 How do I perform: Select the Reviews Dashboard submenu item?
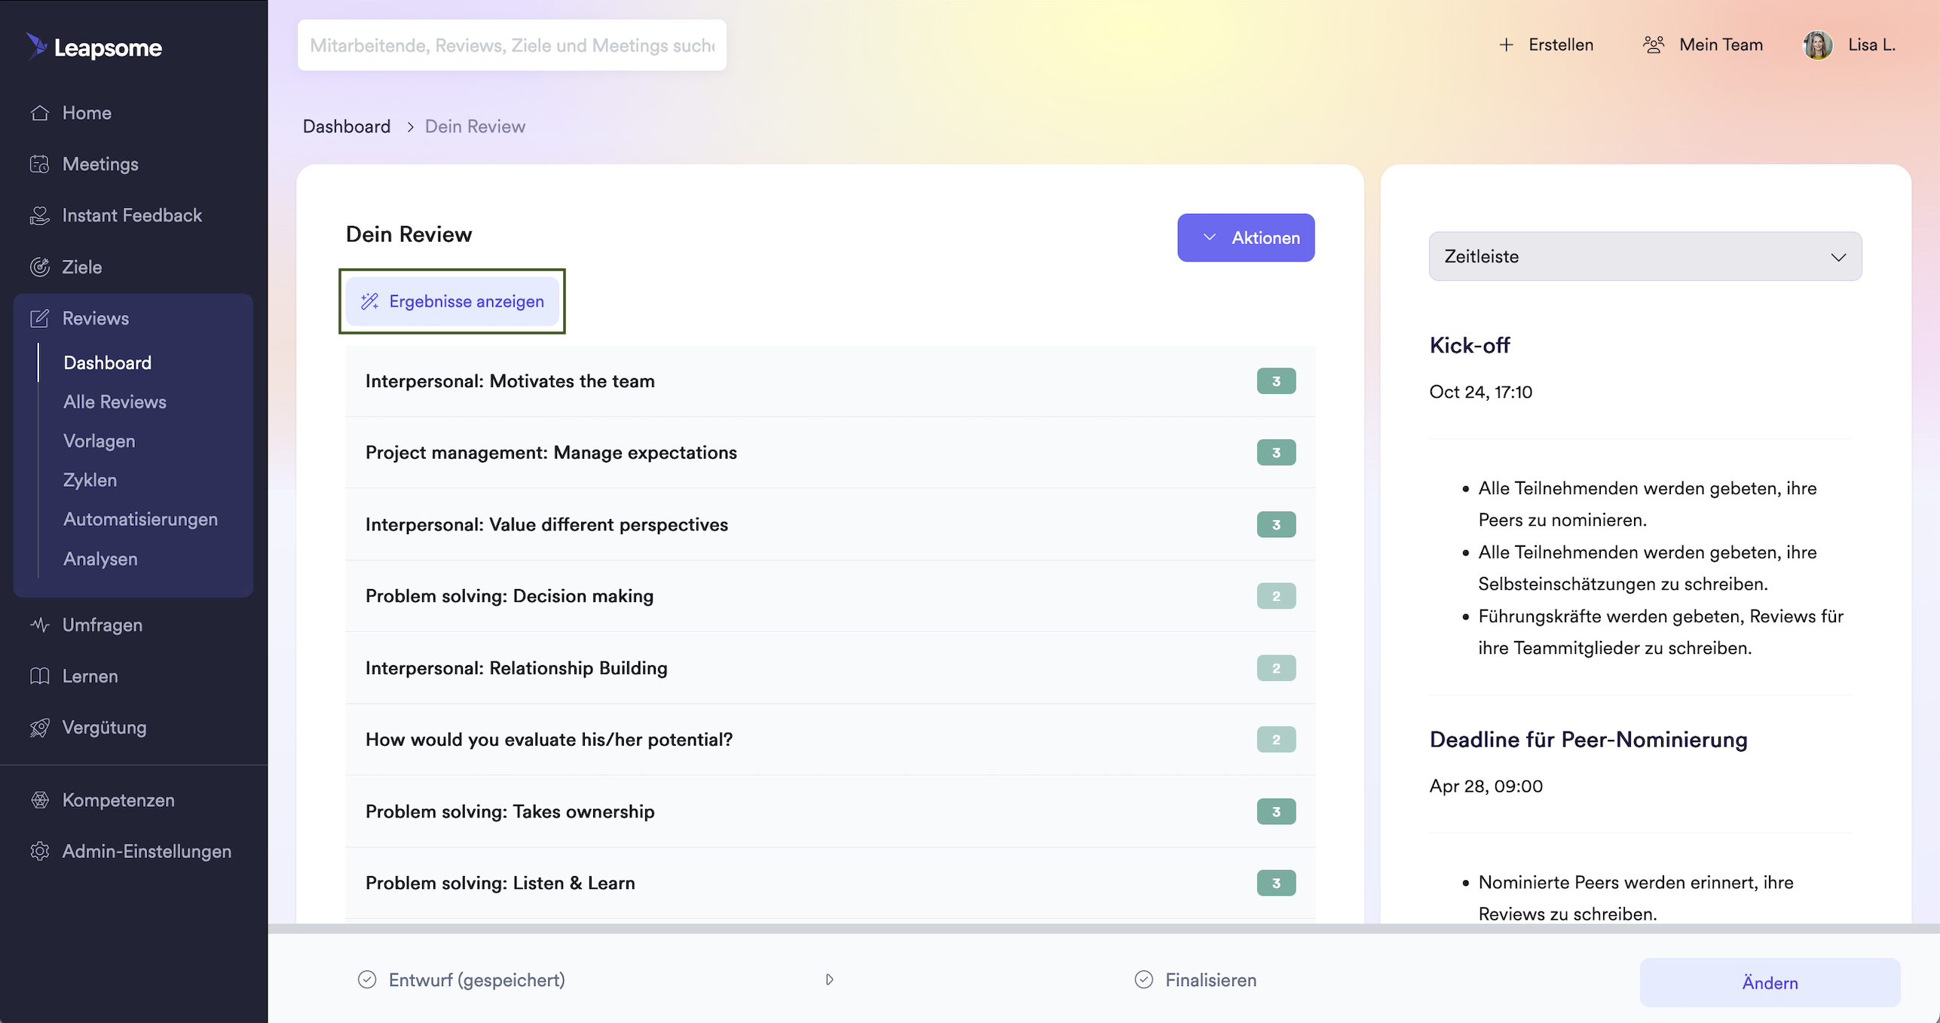(108, 362)
